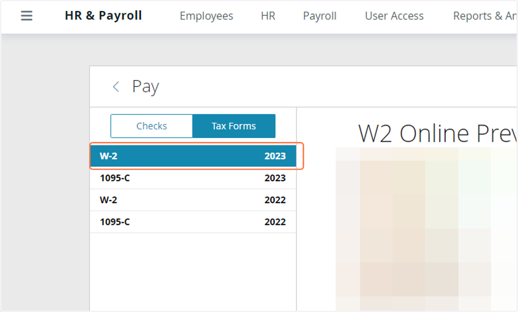518x312 pixels.
Task: Select the W-2 2022 tax form
Action: tap(193, 200)
